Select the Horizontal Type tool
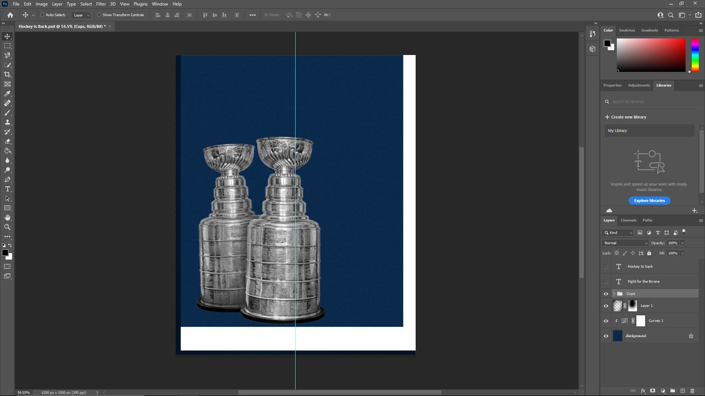The height and width of the screenshot is (396, 705). (7, 189)
